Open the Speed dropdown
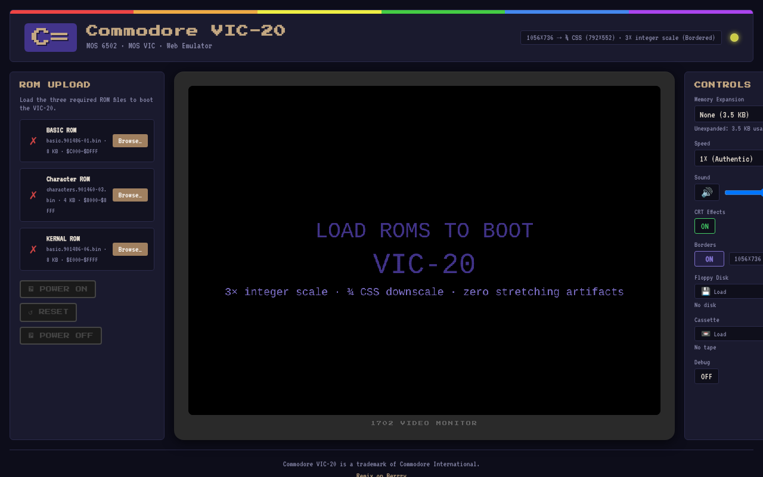The width and height of the screenshot is (763, 477). coord(728,159)
